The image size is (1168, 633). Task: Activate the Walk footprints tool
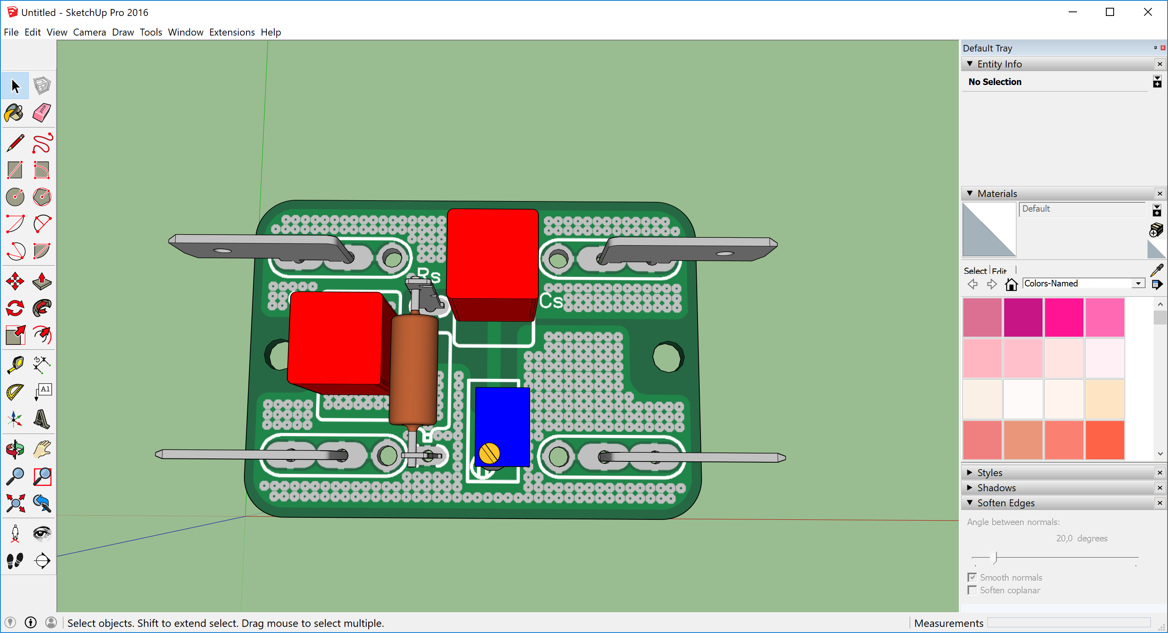pyautogui.click(x=15, y=560)
